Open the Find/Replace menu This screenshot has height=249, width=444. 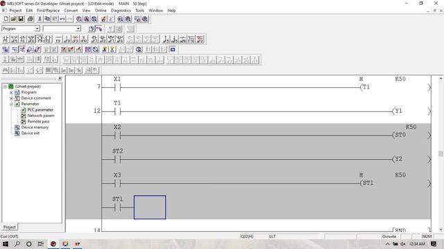tap(48, 10)
